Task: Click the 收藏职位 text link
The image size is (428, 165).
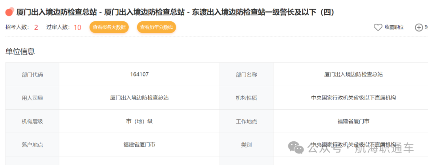Action: [x=394, y=28]
